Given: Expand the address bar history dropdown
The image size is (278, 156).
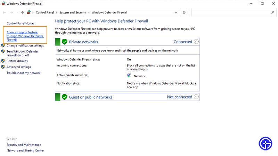Looking at the screenshot, I should point(176,12).
